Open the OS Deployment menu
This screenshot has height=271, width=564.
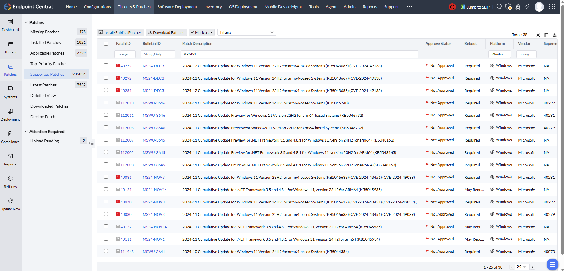[x=243, y=7]
